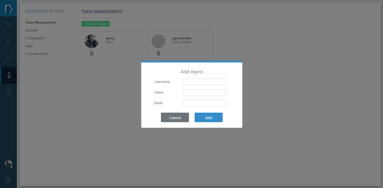Click trash icon under gerryardian card
Image resolution: width=383 pixels, height=188 pixels.
point(158,53)
